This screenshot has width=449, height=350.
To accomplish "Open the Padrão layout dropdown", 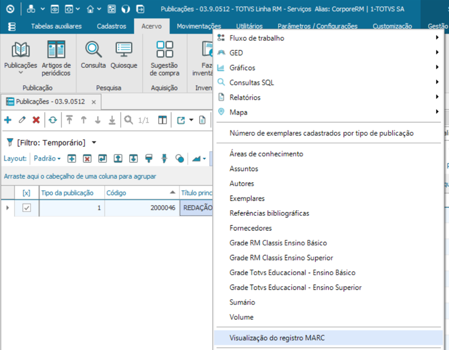I will pos(47,158).
